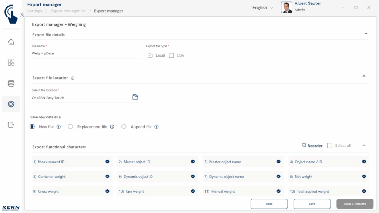Enable the CSV export file type checkbox

pyautogui.click(x=171, y=55)
